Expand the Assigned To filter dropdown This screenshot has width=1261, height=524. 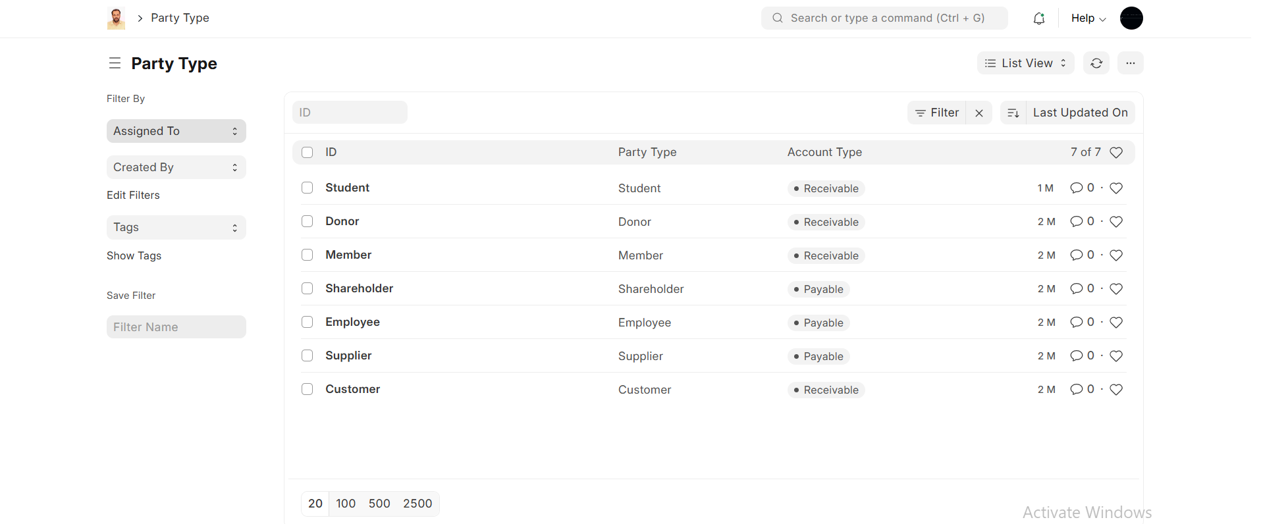176,131
